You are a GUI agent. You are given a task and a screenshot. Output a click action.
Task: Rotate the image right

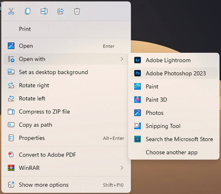(x=34, y=86)
